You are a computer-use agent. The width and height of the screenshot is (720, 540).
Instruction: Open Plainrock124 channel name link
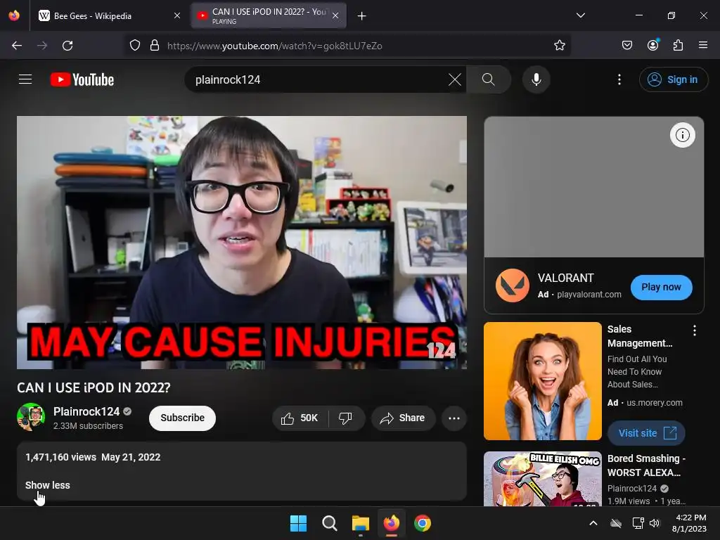pos(86,411)
